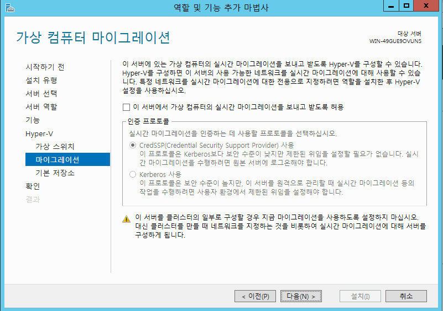The height and width of the screenshot is (311, 443).
Task: Click the 다음(N) button
Action: point(301,296)
